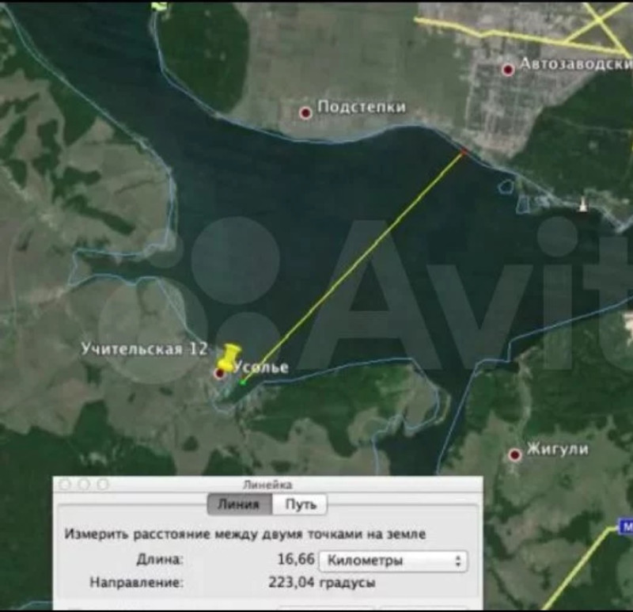Click the Учительская 12 placemark label
This screenshot has height=612, width=633.
pyautogui.click(x=144, y=349)
